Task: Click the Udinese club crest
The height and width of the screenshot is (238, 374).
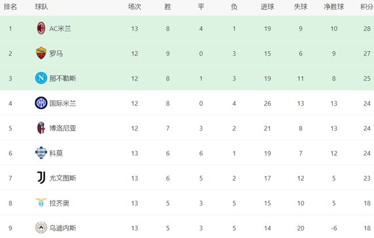Action: 41,228
